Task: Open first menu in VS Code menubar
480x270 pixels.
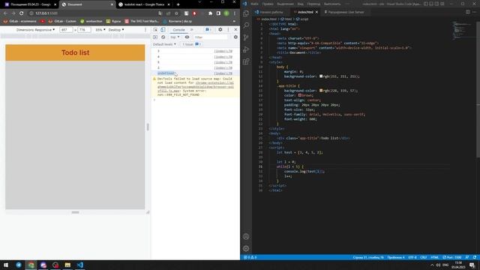Action: click(254, 4)
